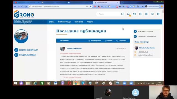The height and width of the screenshot is (99, 177).
Task: Open Yandex Browser from taskbar
Action: 111,83
